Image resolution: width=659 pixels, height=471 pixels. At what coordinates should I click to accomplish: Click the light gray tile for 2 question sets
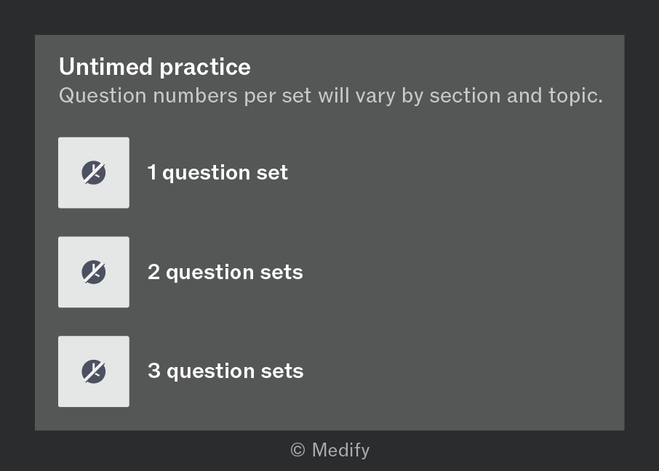pyautogui.click(x=94, y=273)
